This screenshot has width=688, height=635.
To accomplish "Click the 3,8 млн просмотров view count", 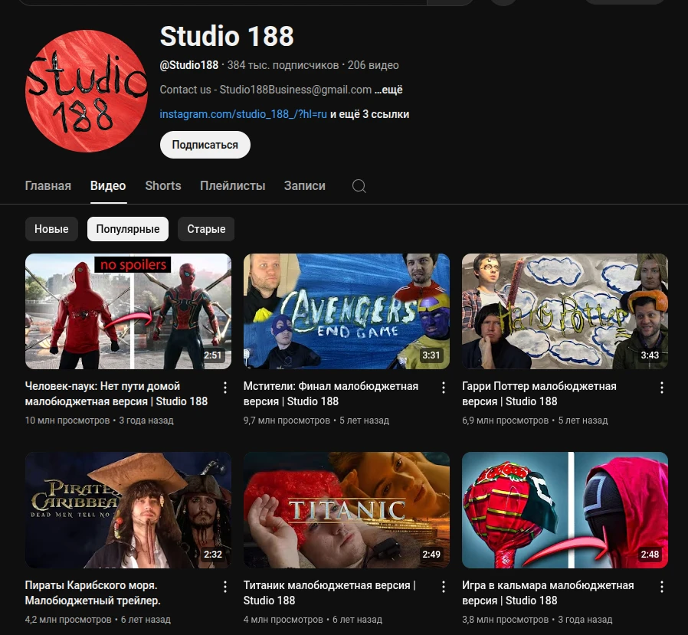I will [x=505, y=619].
